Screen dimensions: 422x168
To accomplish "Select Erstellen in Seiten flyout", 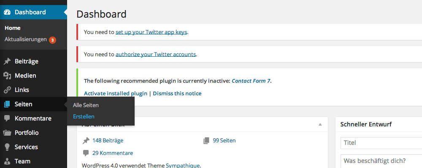I will click(84, 116).
